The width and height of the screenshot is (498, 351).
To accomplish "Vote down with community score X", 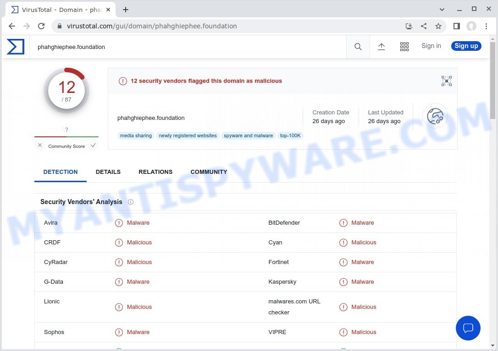I will pyautogui.click(x=40, y=145).
